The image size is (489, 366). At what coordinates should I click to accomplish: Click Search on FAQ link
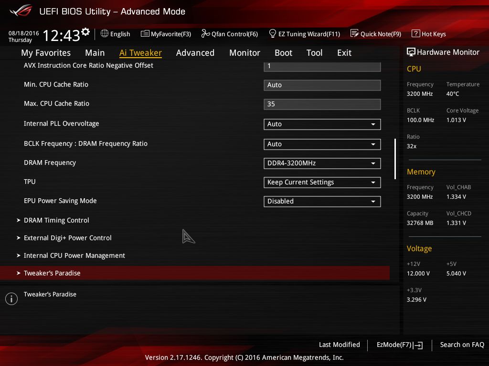click(462, 345)
